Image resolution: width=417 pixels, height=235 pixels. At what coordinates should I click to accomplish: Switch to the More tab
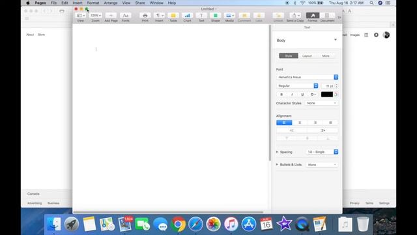(326, 56)
